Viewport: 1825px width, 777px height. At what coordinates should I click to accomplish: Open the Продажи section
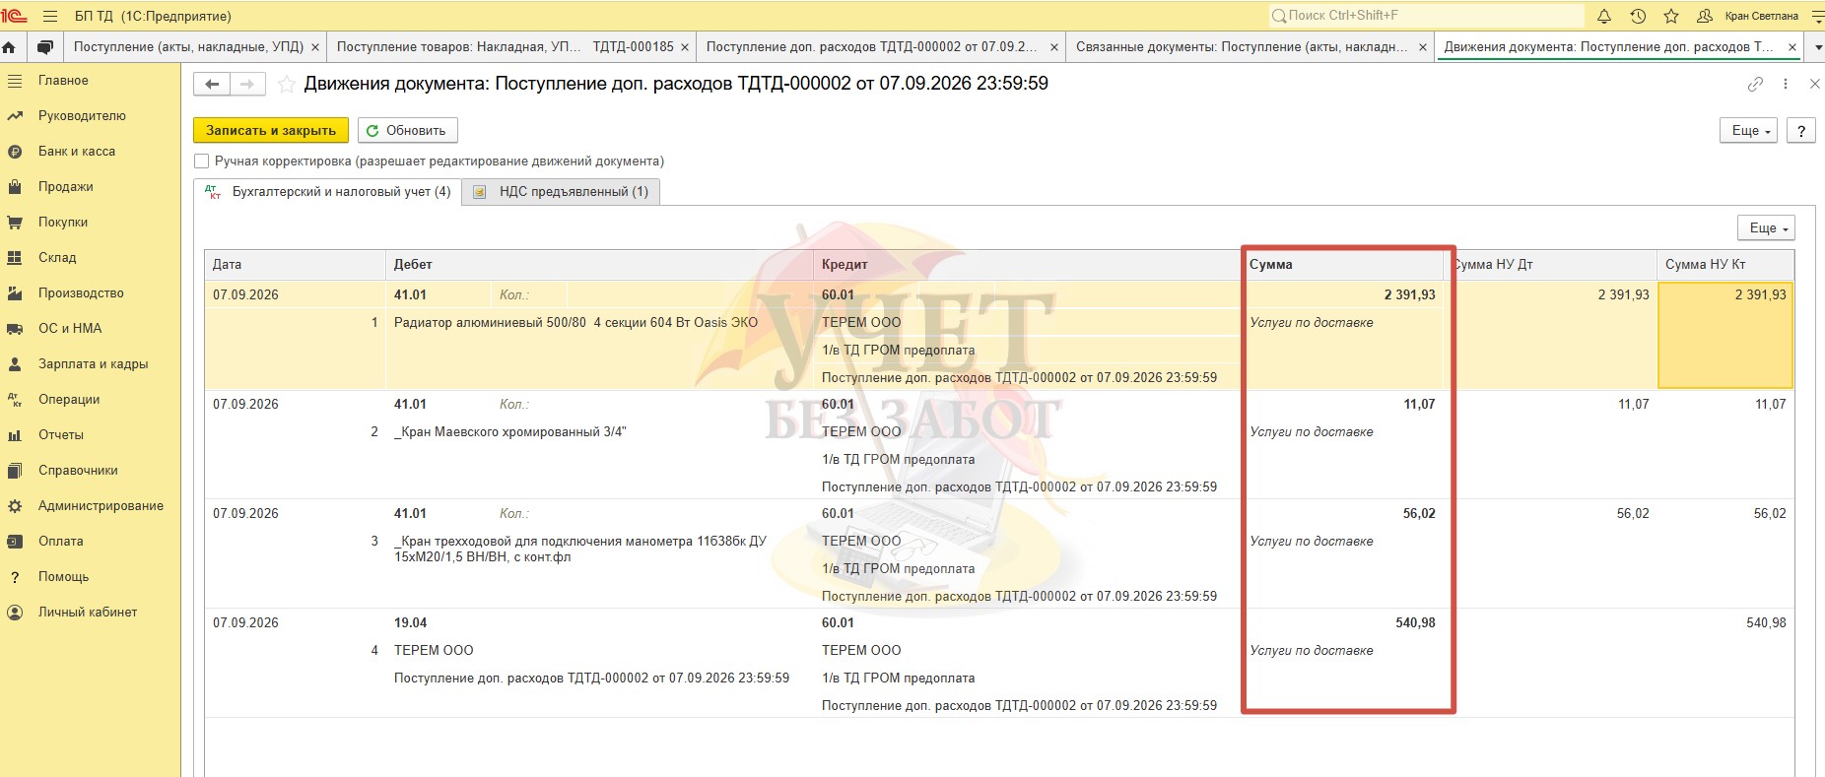[65, 186]
